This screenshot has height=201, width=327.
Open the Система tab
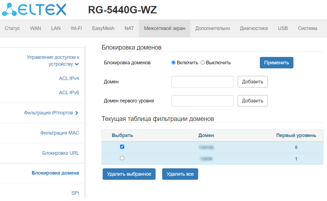(x=307, y=28)
